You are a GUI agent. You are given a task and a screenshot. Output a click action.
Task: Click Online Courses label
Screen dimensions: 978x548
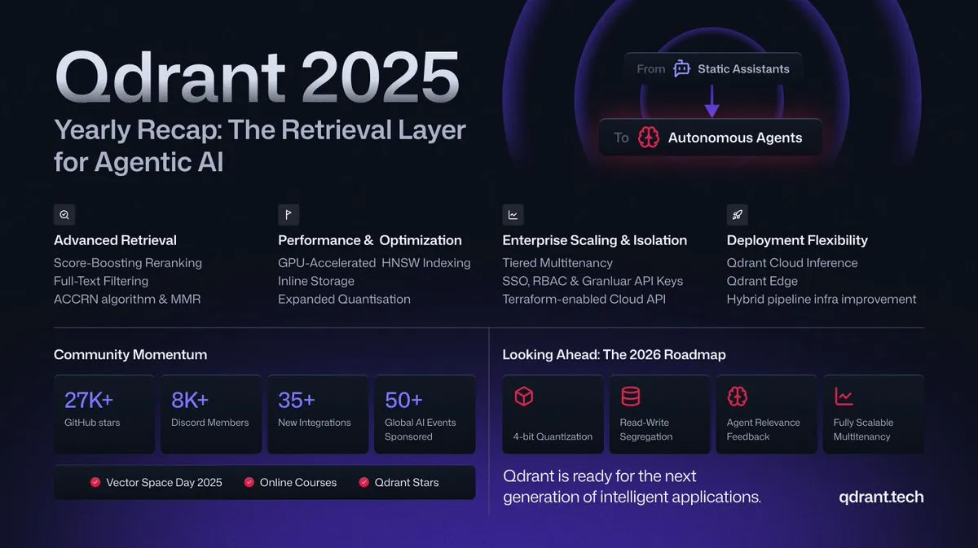pyautogui.click(x=298, y=482)
